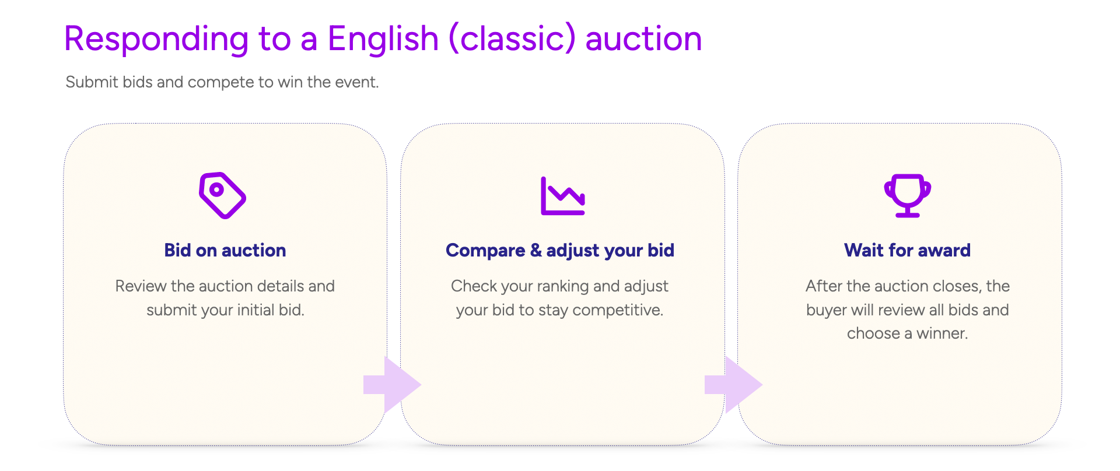Click the trophy icon
This screenshot has width=1120, height=471.
907,195
